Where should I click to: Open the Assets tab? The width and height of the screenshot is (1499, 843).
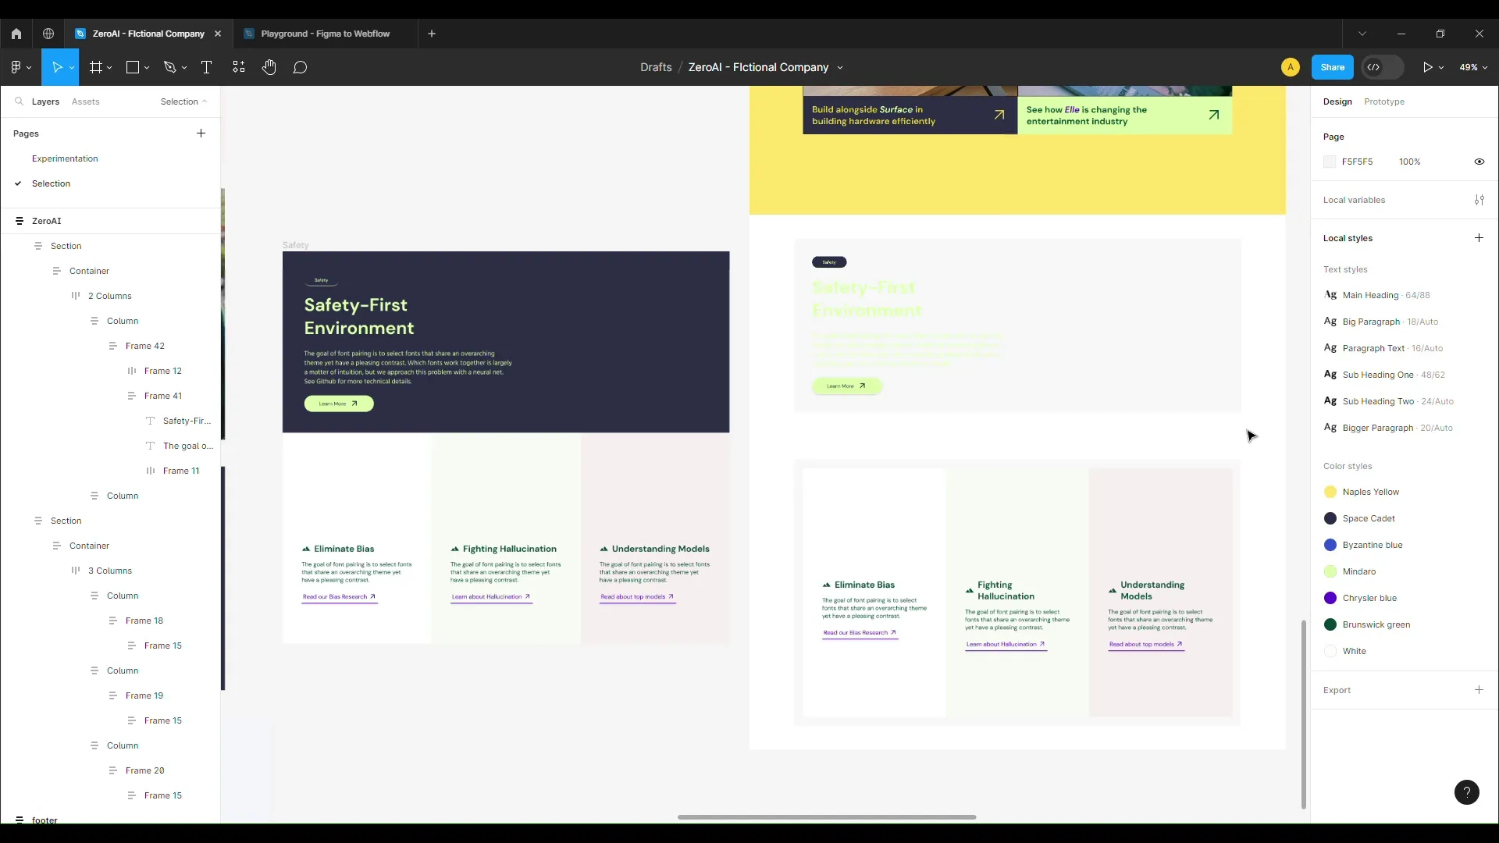point(85,101)
